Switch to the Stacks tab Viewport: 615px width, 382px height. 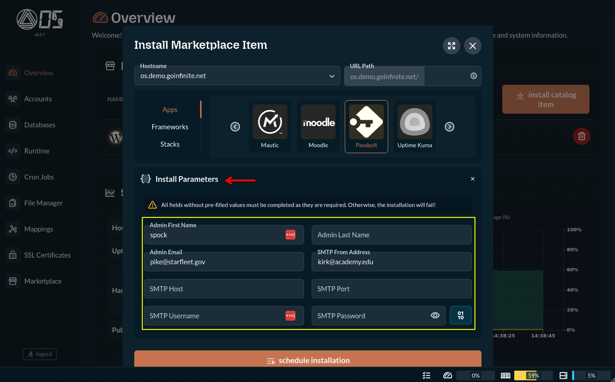click(x=170, y=144)
